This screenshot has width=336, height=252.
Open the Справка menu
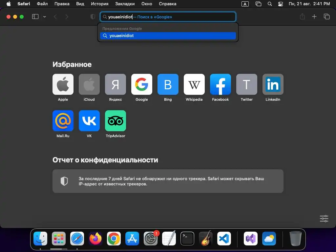click(168, 4)
